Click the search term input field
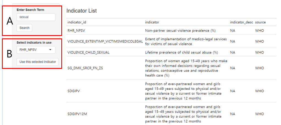Screen dimensions: 281x125 click(x=36, y=17)
